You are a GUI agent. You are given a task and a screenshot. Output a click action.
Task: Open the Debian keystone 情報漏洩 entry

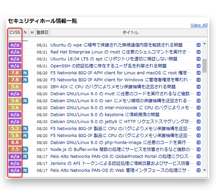pos(105,114)
